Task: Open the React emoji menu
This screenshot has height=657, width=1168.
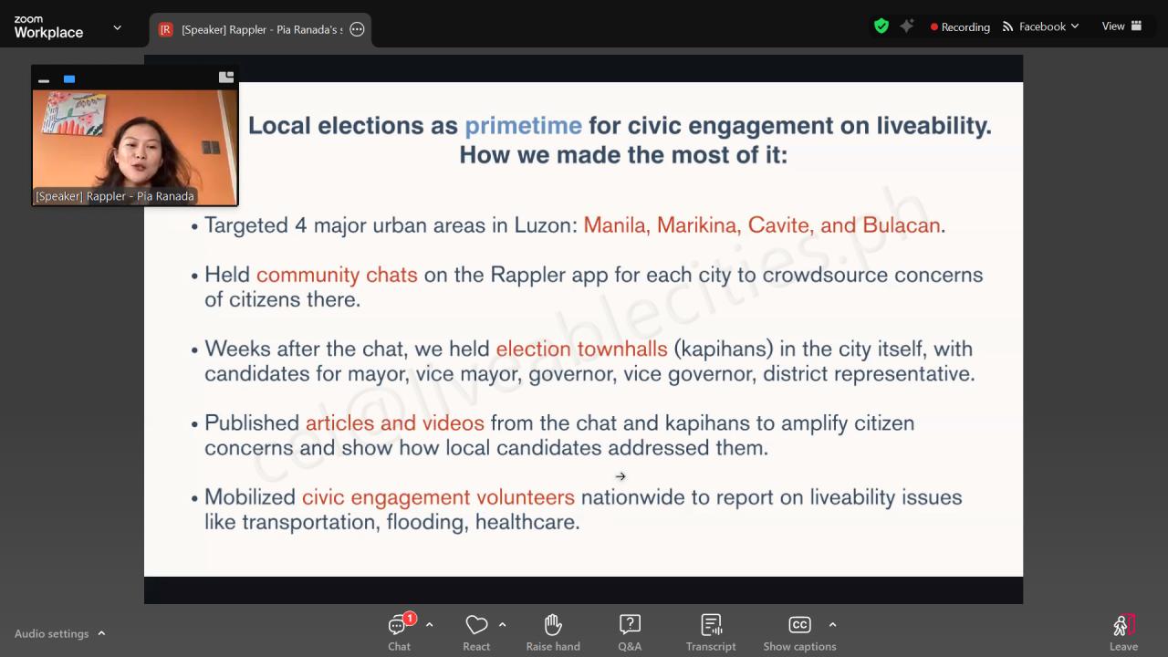Action: (476, 632)
